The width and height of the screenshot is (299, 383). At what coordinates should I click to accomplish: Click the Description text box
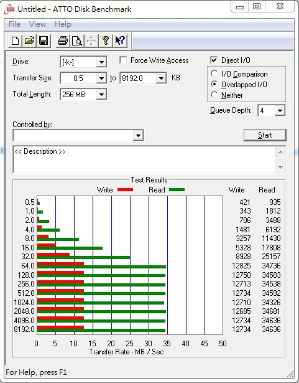(x=145, y=159)
